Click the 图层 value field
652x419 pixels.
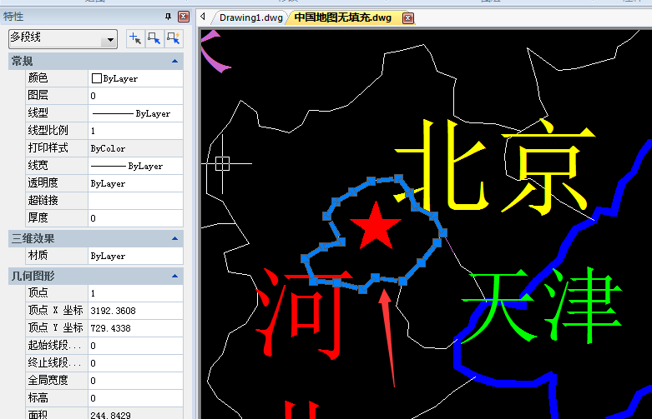tap(135, 96)
